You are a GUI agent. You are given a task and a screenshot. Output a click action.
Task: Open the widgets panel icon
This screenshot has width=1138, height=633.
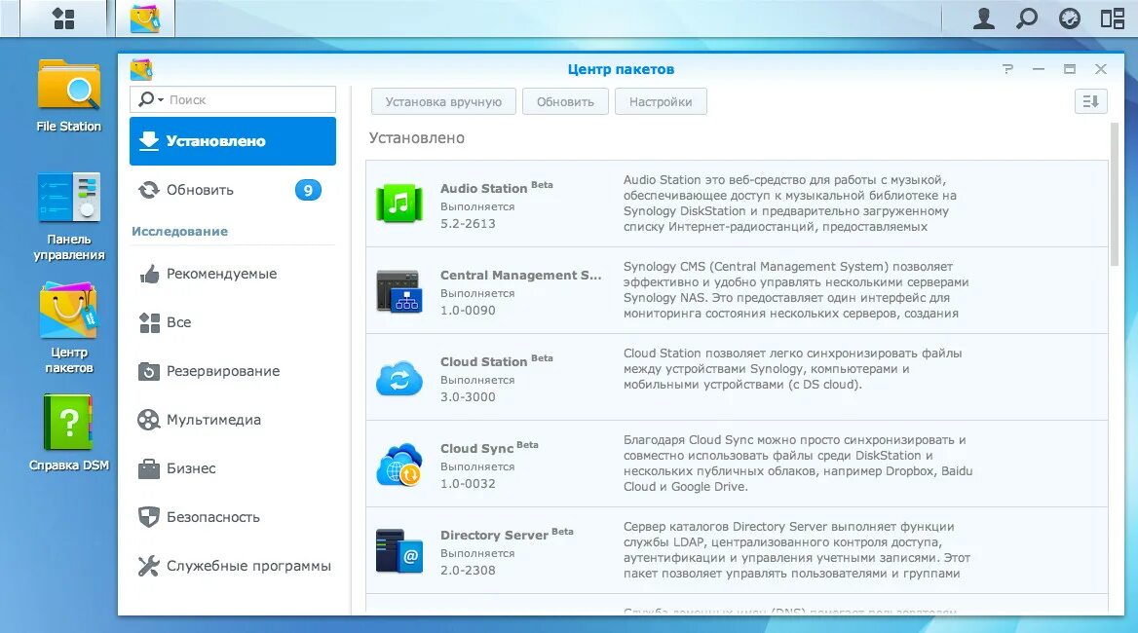click(1112, 19)
